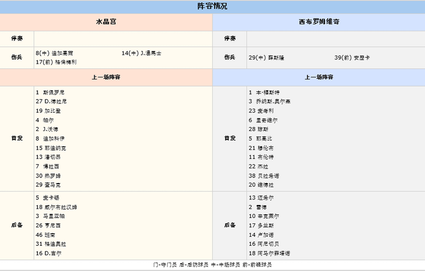This screenshot has width=425, height=271.
Task: Select starter 30 热罗姆
Action: click(48, 176)
